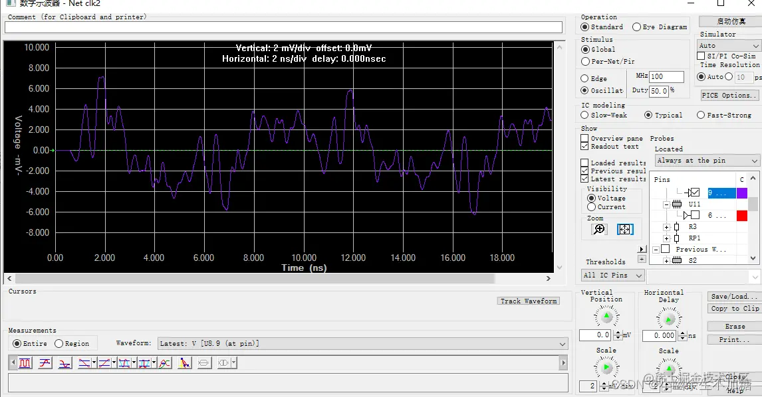Click the Track Waveform button
The width and height of the screenshot is (762, 397).
pos(528,301)
